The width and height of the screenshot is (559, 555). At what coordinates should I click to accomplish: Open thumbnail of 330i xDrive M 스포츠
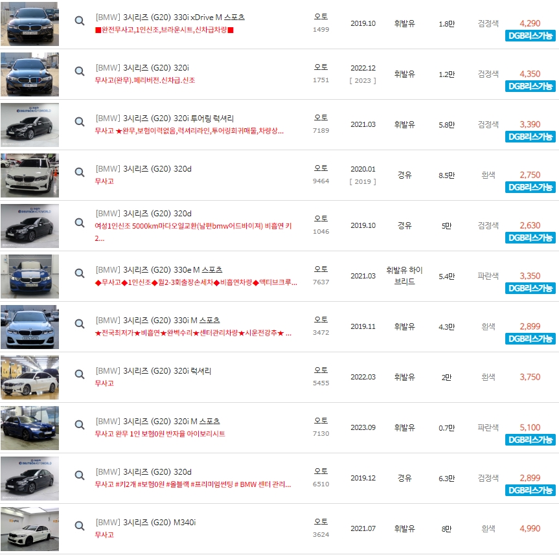30,24
